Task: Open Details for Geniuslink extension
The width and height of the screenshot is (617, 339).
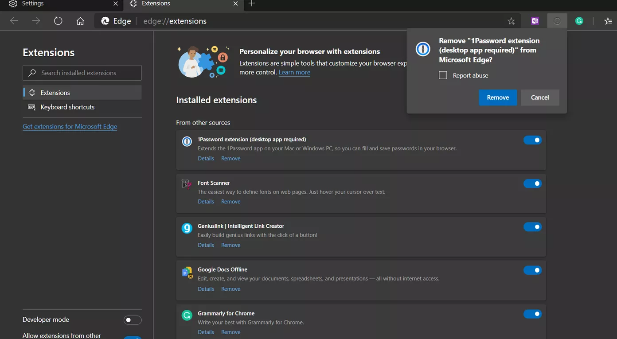Action: (206, 245)
